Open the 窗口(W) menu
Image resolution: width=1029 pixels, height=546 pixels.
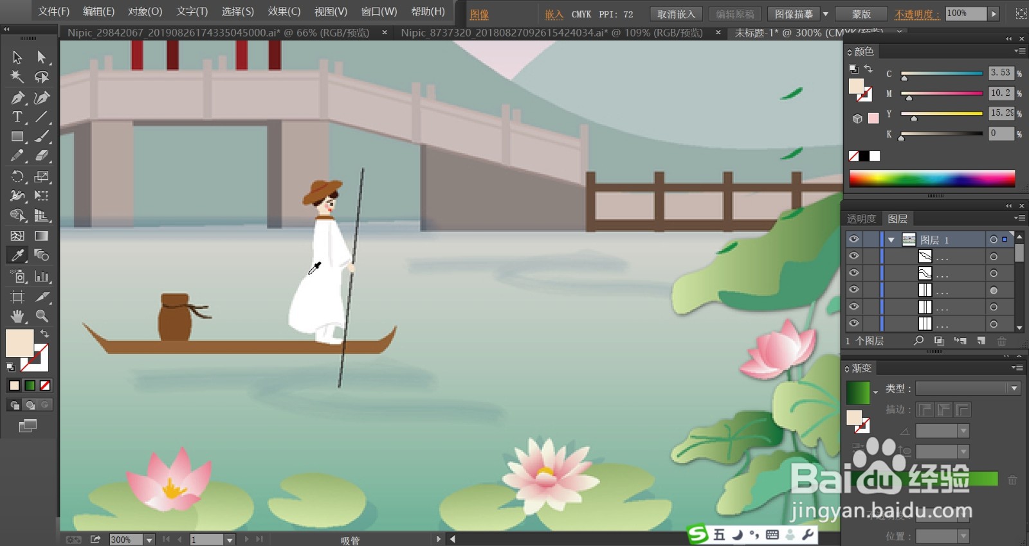pos(379,12)
